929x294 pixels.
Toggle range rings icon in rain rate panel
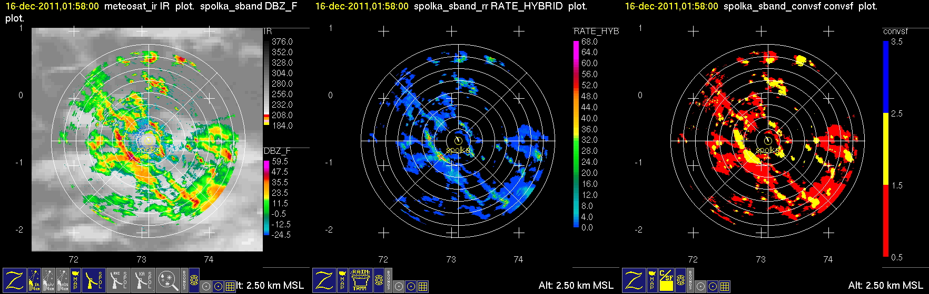click(x=379, y=280)
